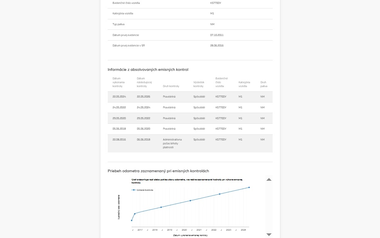This screenshot has width=380, height=238.
Task: Click the Dátum vykonania kontroly column header
Action: pos(117,82)
